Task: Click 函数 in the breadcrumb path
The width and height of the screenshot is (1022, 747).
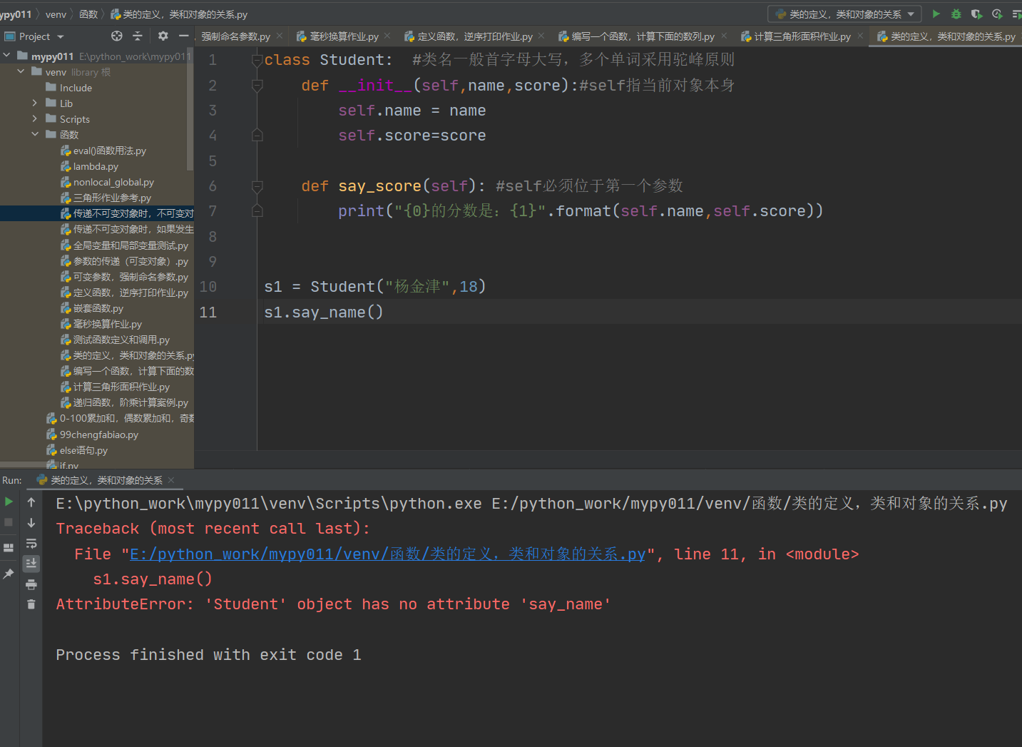Action: tap(88, 14)
